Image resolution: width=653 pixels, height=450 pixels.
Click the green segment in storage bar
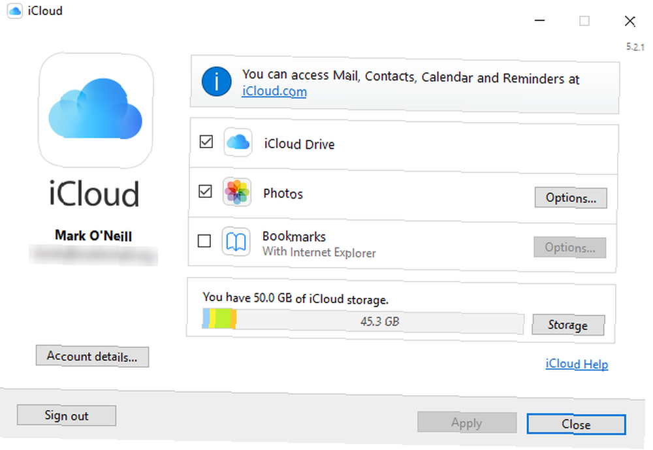223,319
